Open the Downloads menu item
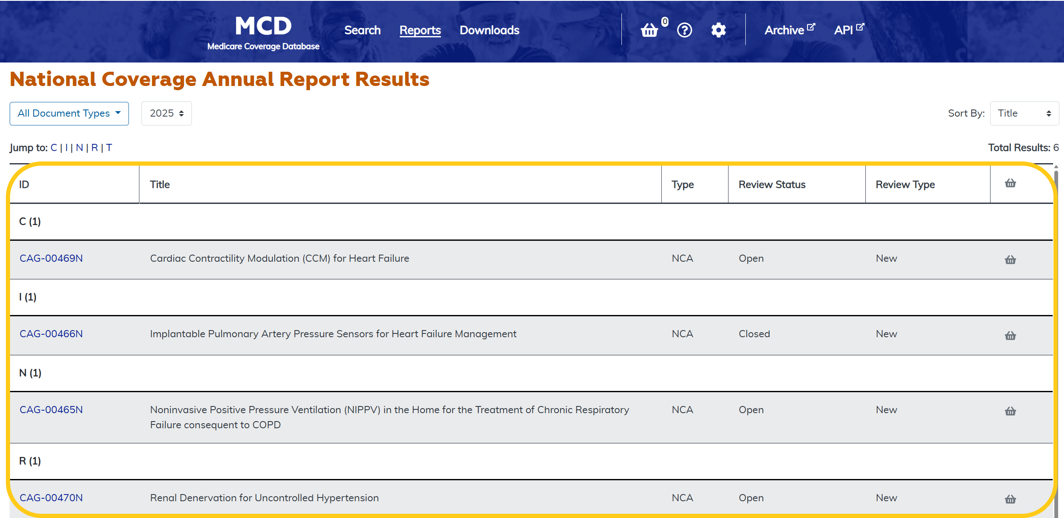This screenshot has height=518, width=1064. tap(489, 30)
